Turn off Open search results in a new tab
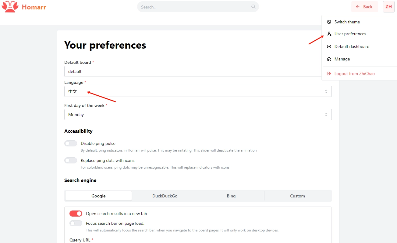Viewport: 397px width, 243px height. (76, 213)
